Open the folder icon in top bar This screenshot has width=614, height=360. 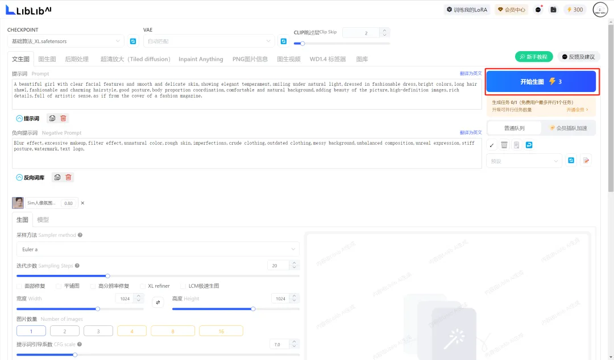click(553, 10)
